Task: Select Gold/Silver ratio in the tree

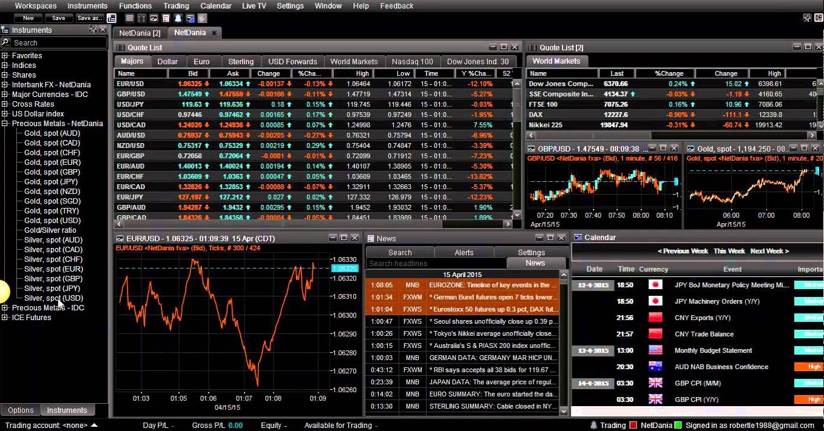Action: [x=50, y=230]
